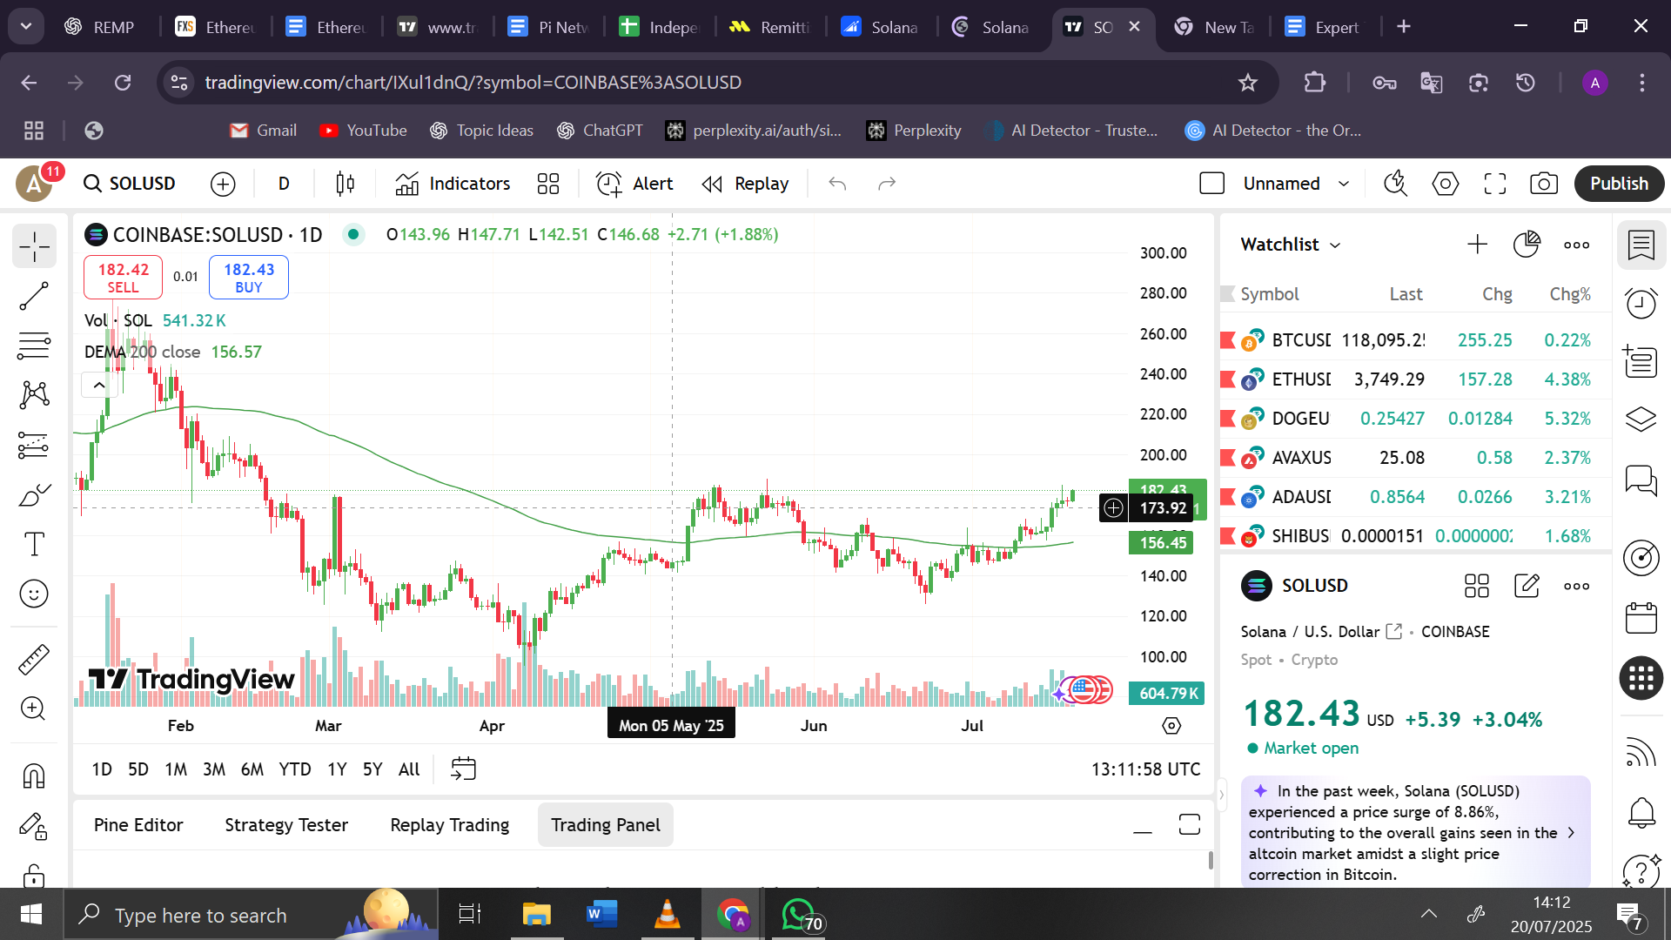Image resolution: width=1671 pixels, height=940 pixels.
Task: Open SOLUSD details grid view icon
Action: [1477, 586]
